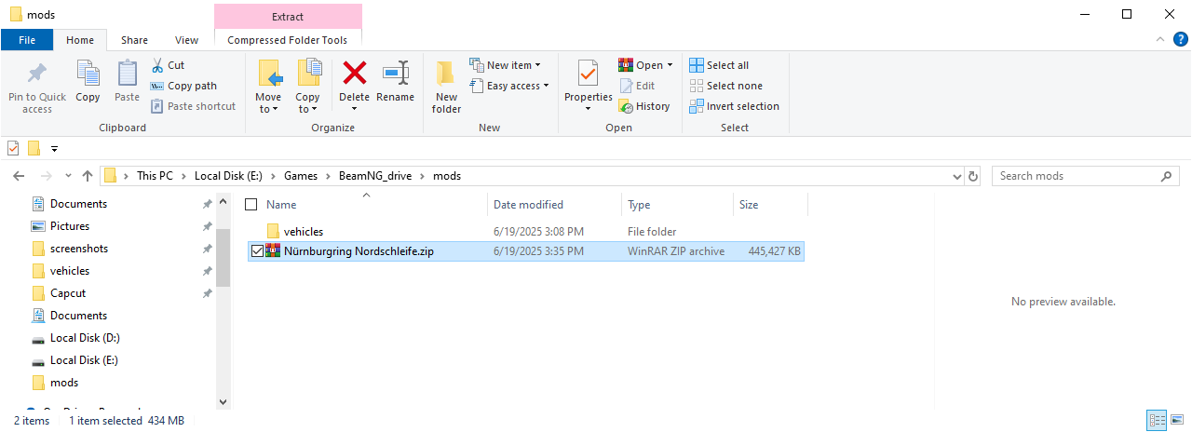Click the red Delete icon
This screenshot has height=432, width=1192.
point(355,73)
